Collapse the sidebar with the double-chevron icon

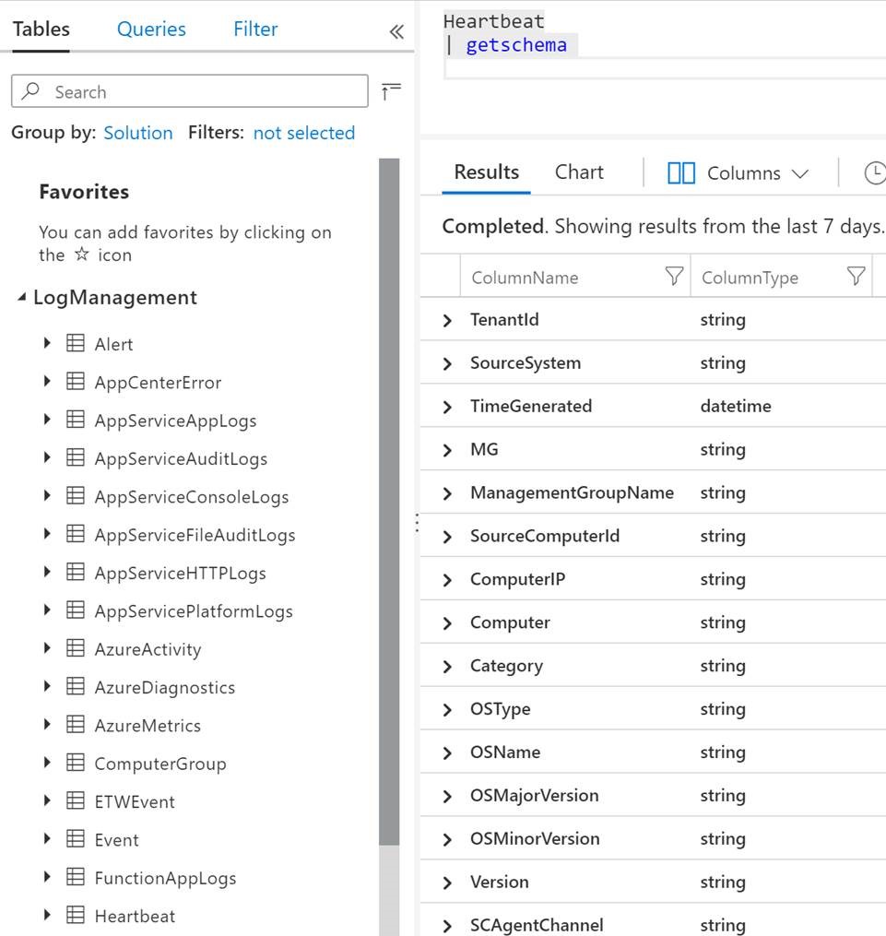(x=396, y=30)
